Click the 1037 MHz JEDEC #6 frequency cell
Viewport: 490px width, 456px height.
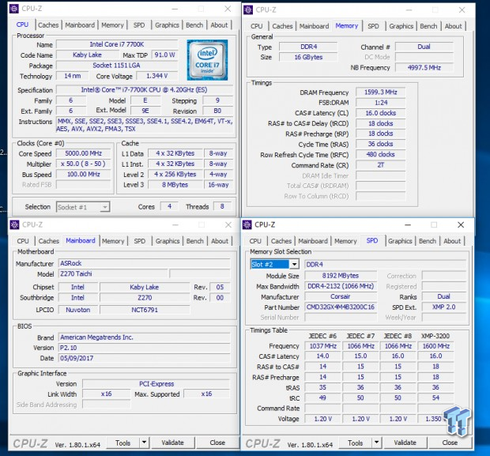click(322, 346)
